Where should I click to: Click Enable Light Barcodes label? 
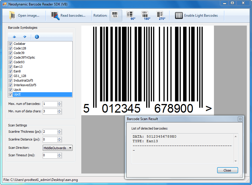201,16
